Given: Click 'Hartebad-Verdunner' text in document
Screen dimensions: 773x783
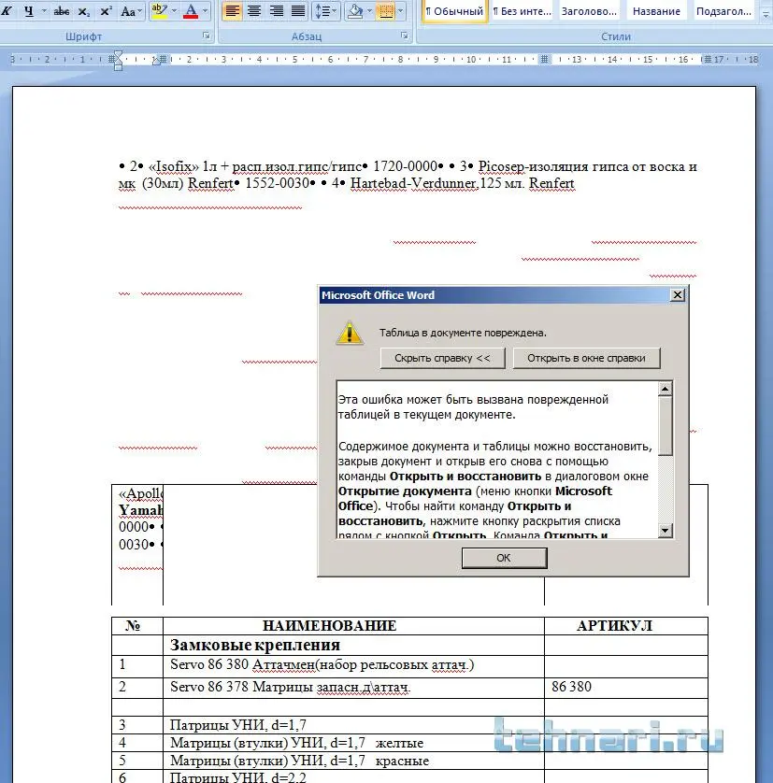Looking at the screenshot, I should [x=413, y=183].
